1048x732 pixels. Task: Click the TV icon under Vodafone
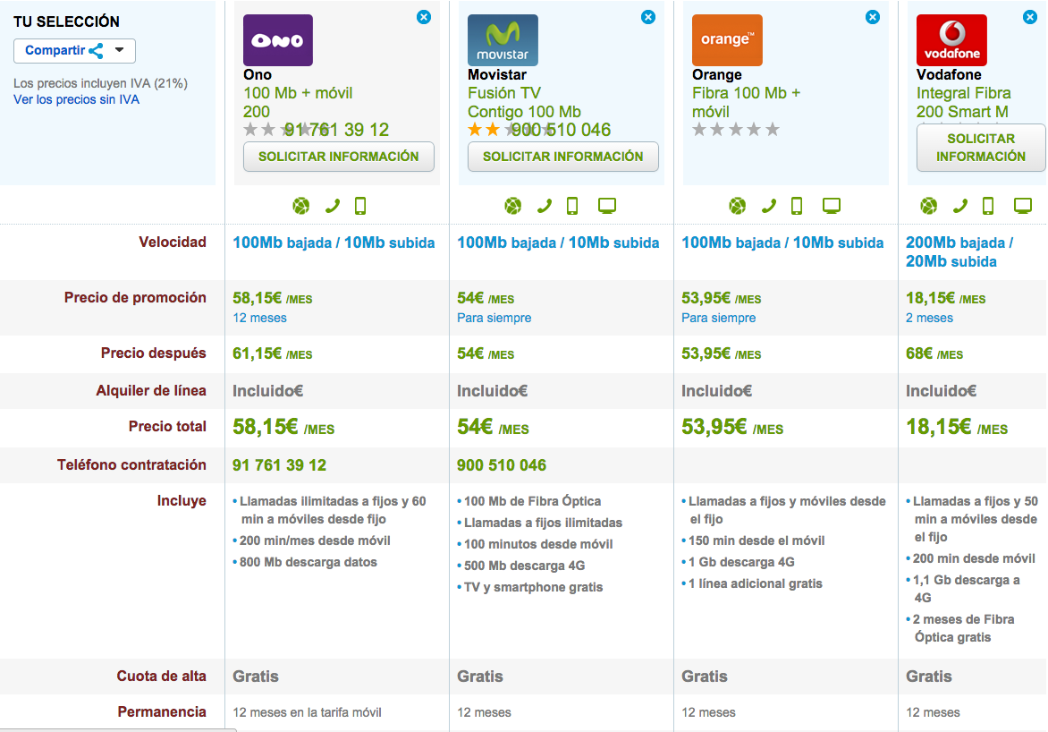coord(1023,206)
